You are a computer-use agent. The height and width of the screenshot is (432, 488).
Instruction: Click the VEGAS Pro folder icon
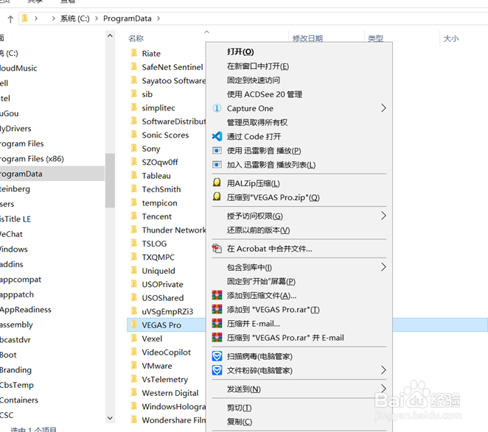(x=134, y=325)
